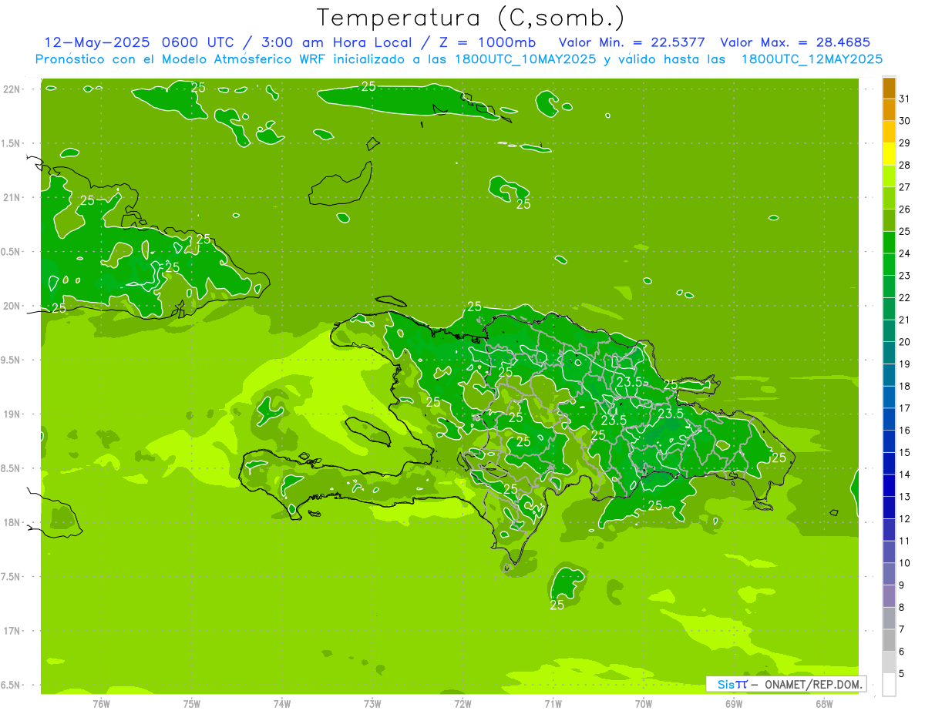
Task: Click the legend label '27'
Action: pos(904,187)
